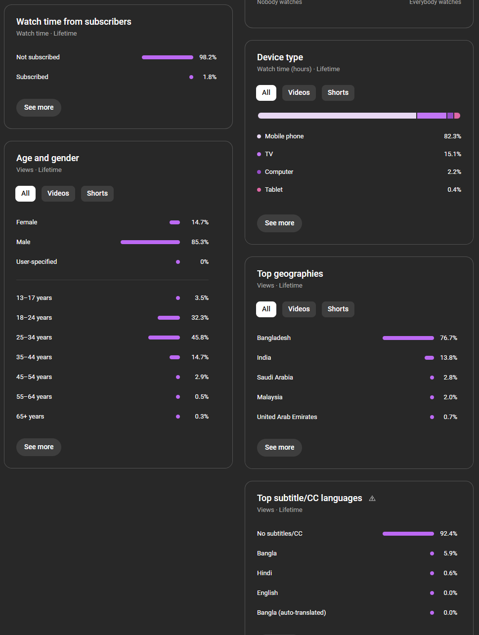Image resolution: width=479 pixels, height=635 pixels.
Task: Select the Shorts tab in Age and gender
Action: (x=97, y=194)
